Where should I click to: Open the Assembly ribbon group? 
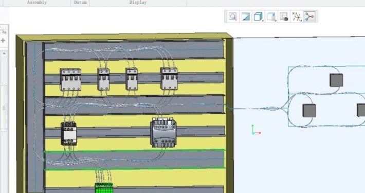click(37, 3)
